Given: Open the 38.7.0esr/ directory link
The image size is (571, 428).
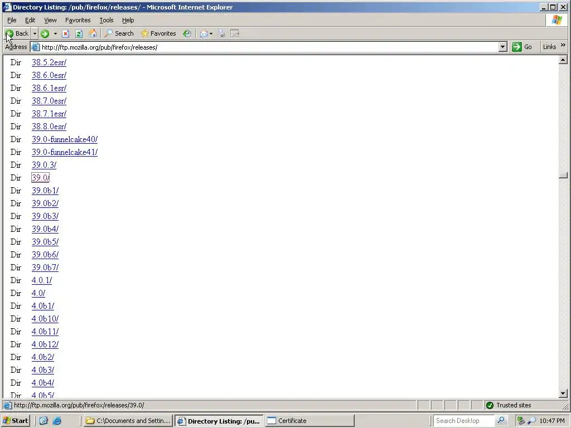Looking at the screenshot, I should click(49, 101).
